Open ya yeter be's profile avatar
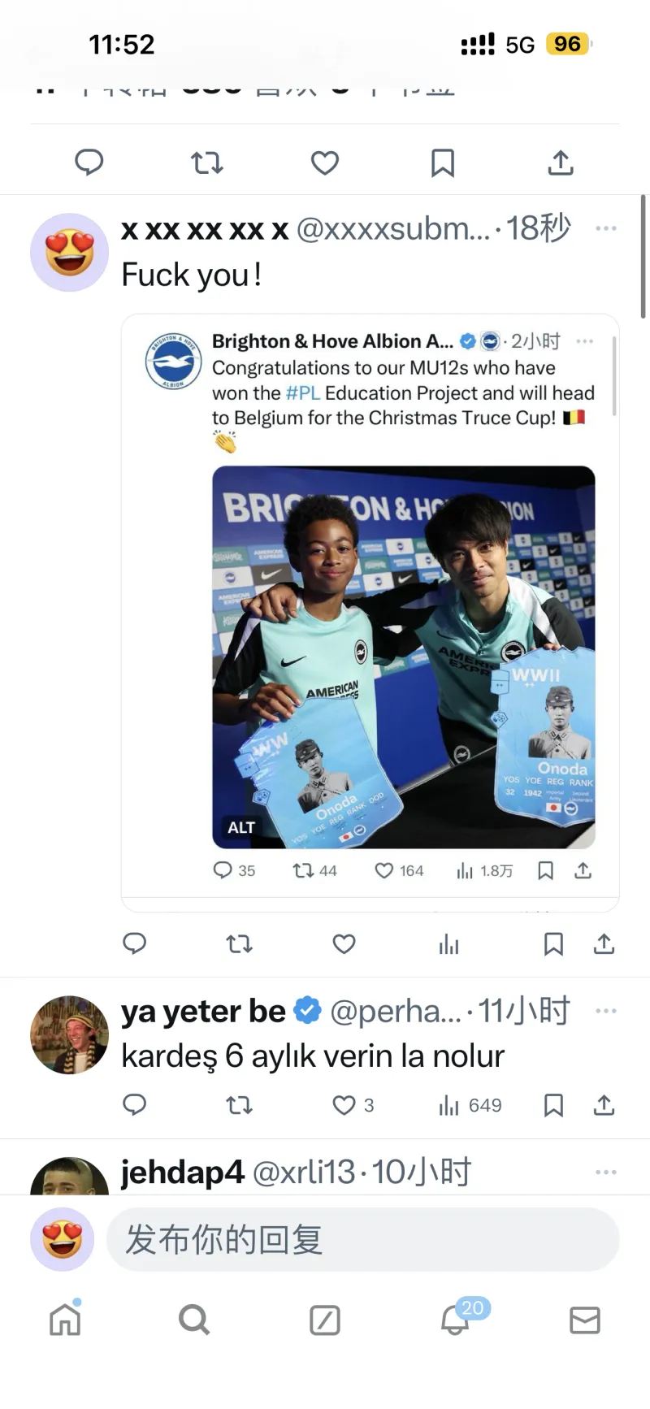The image size is (650, 1409). click(x=69, y=1034)
